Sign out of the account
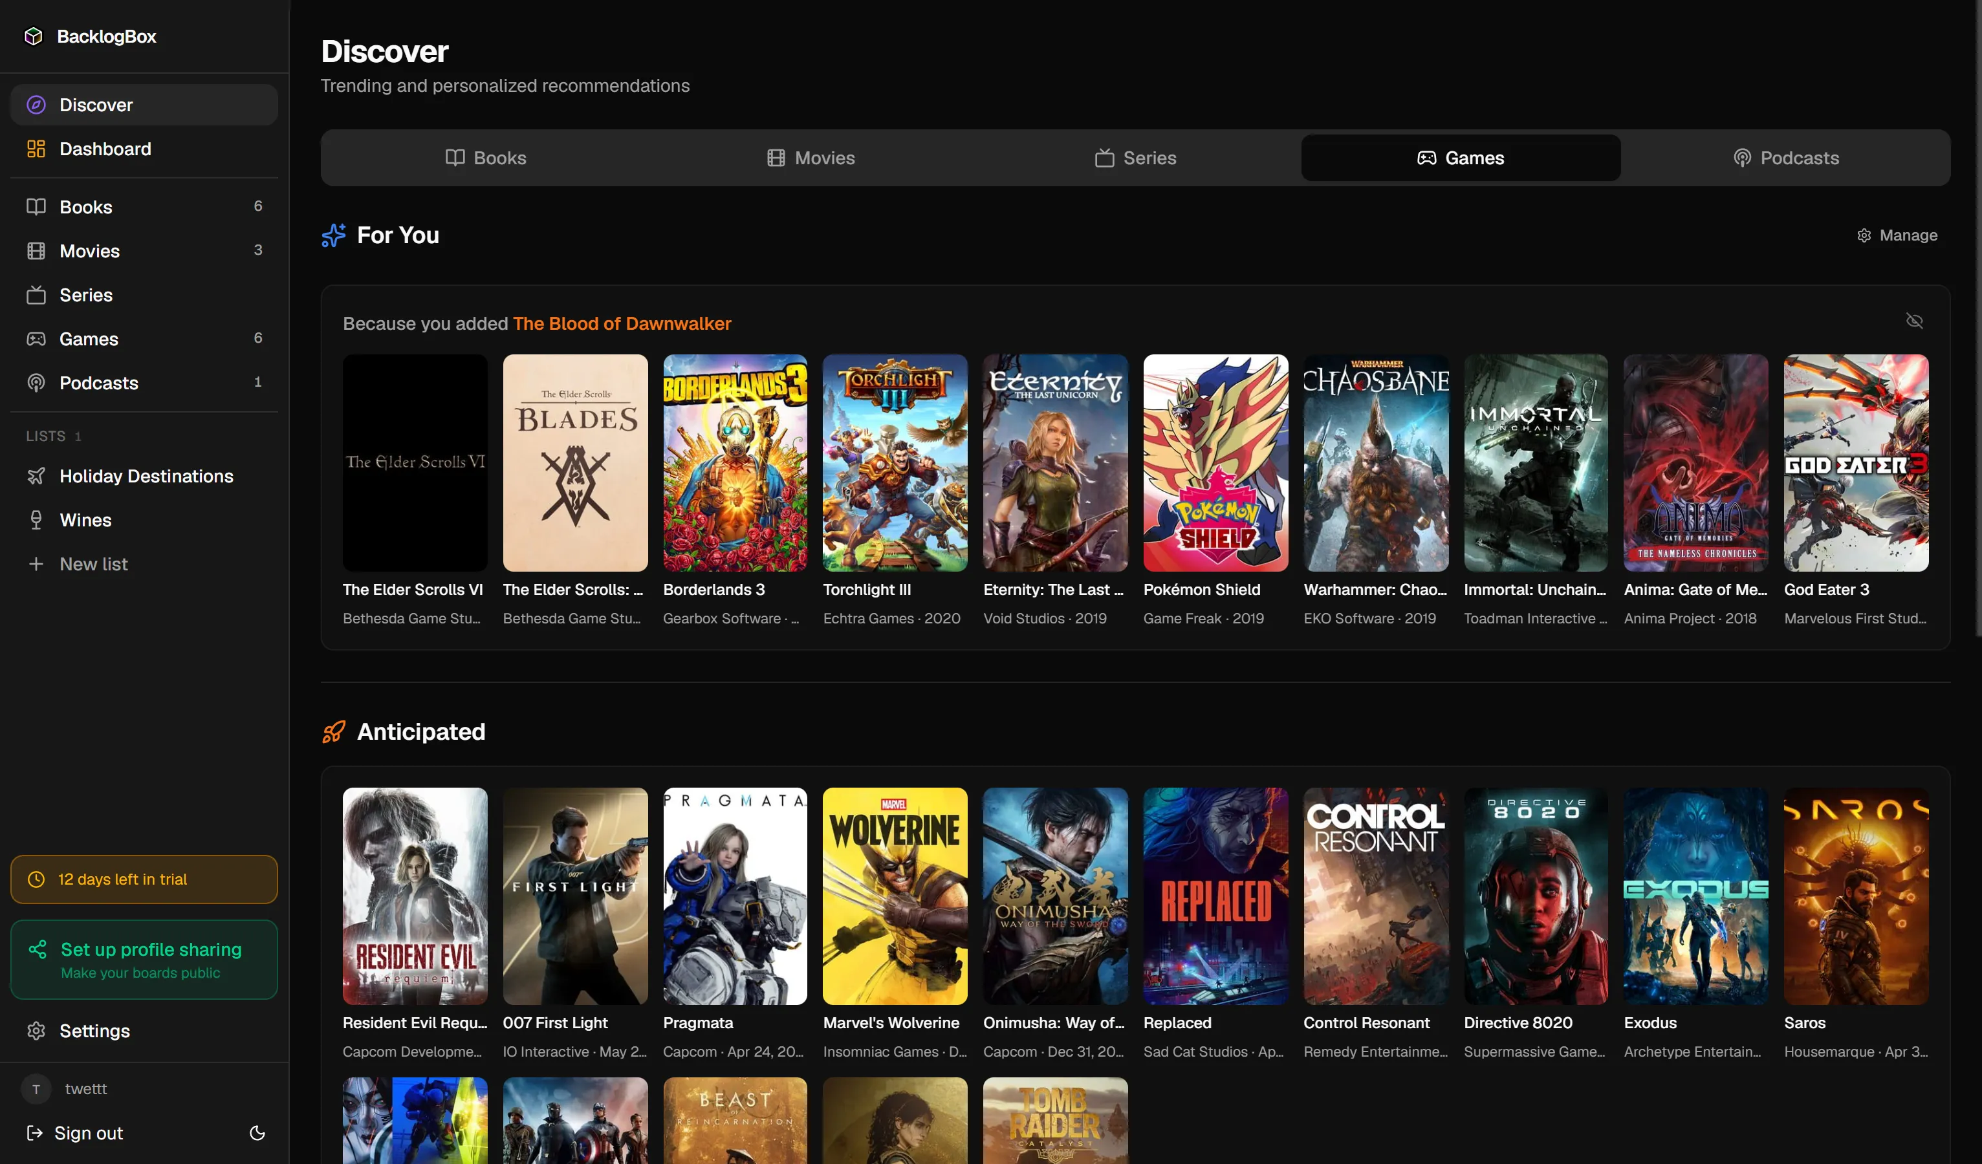 click(87, 1132)
